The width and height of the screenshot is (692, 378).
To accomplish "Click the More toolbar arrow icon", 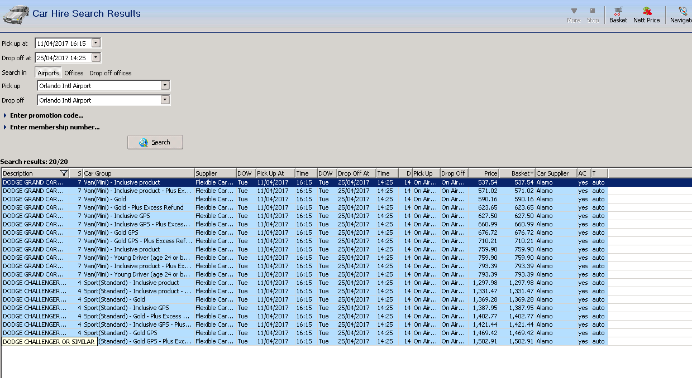I will (x=574, y=11).
